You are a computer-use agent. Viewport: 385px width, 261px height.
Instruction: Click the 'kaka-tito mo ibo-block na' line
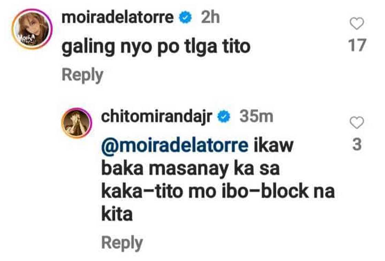point(218,191)
